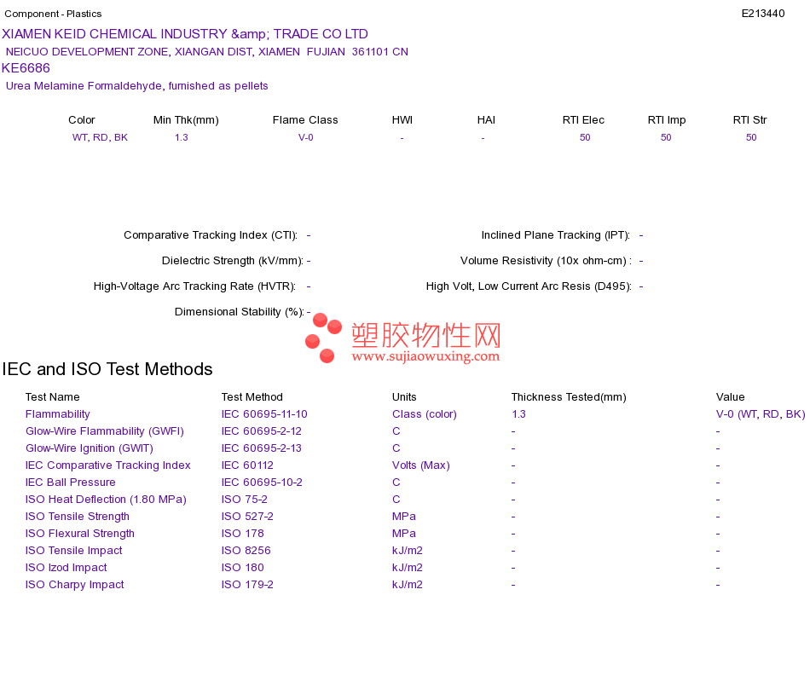Screen dimensions: 810x682
Task: Click the Urea Melamine Formaldehyde description
Action: pyautogui.click(x=137, y=86)
